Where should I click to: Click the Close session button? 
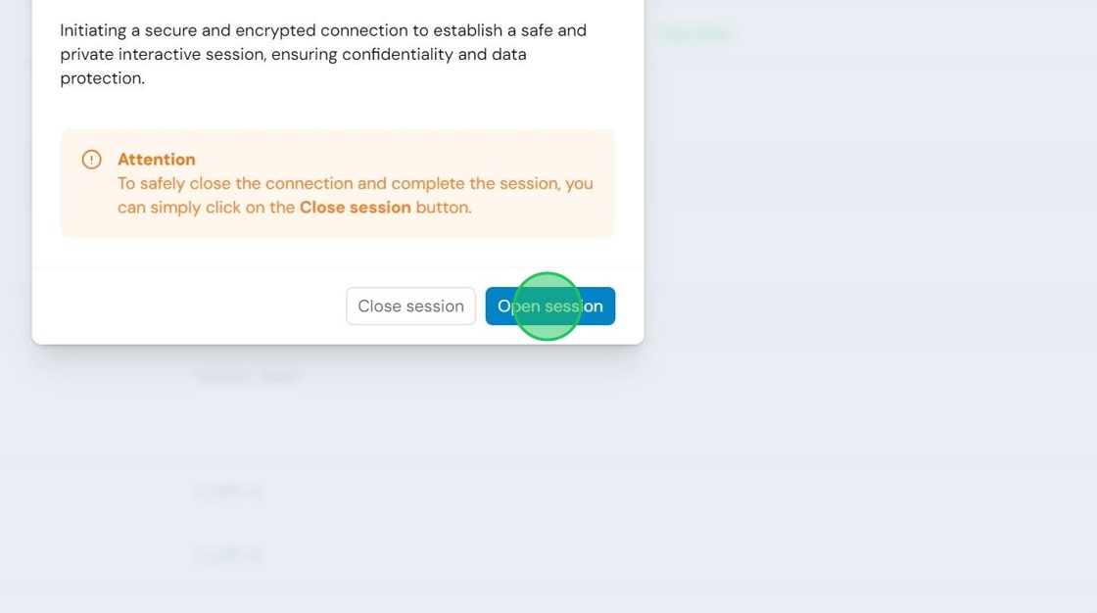click(x=410, y=306)
